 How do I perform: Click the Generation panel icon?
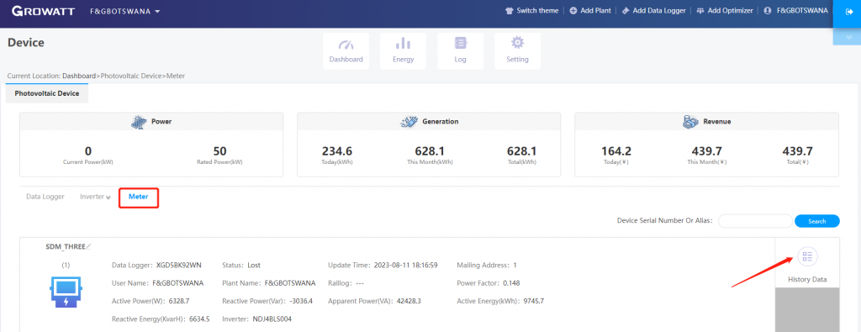pyautogui.click(x=409, y=122)
